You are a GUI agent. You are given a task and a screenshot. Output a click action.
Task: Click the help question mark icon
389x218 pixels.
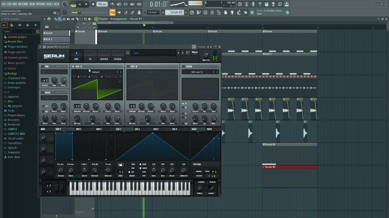coord(260,4)
